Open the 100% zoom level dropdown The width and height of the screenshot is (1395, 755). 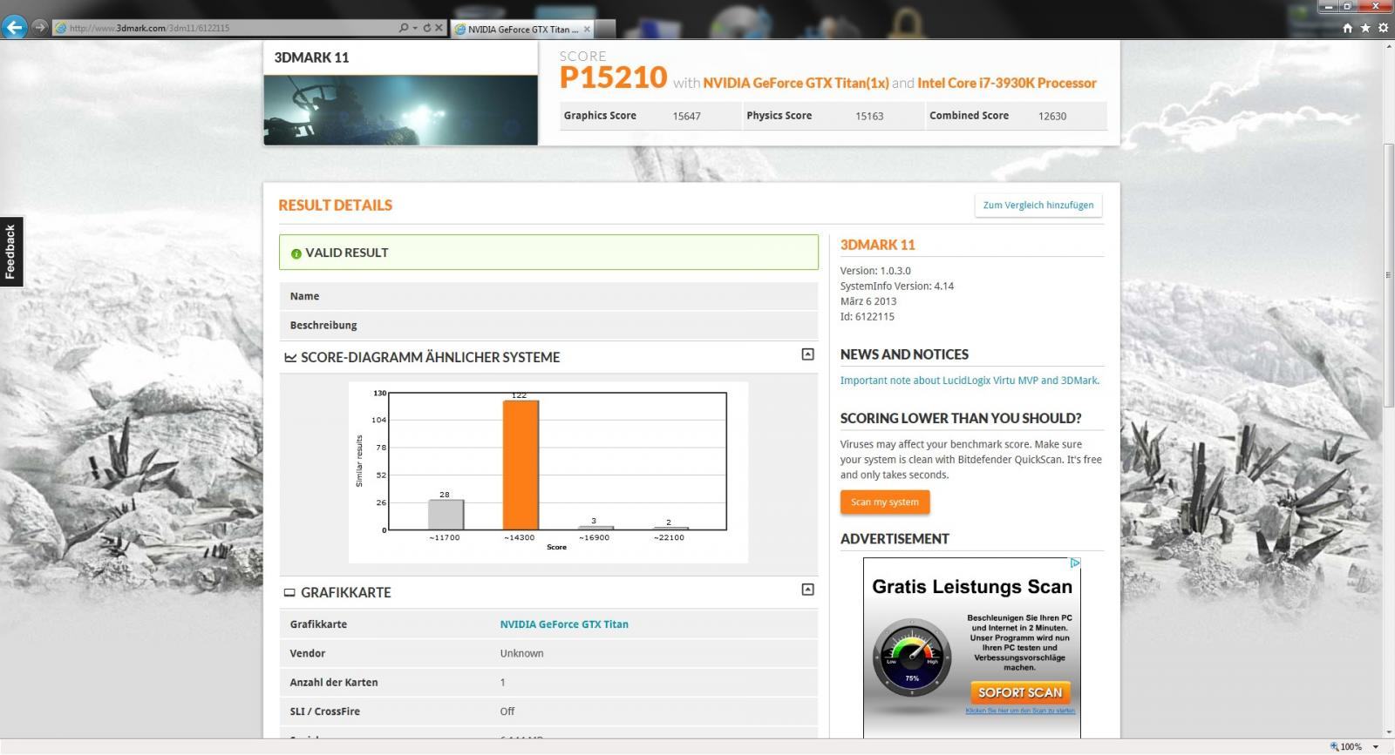tap(1376, 747)
